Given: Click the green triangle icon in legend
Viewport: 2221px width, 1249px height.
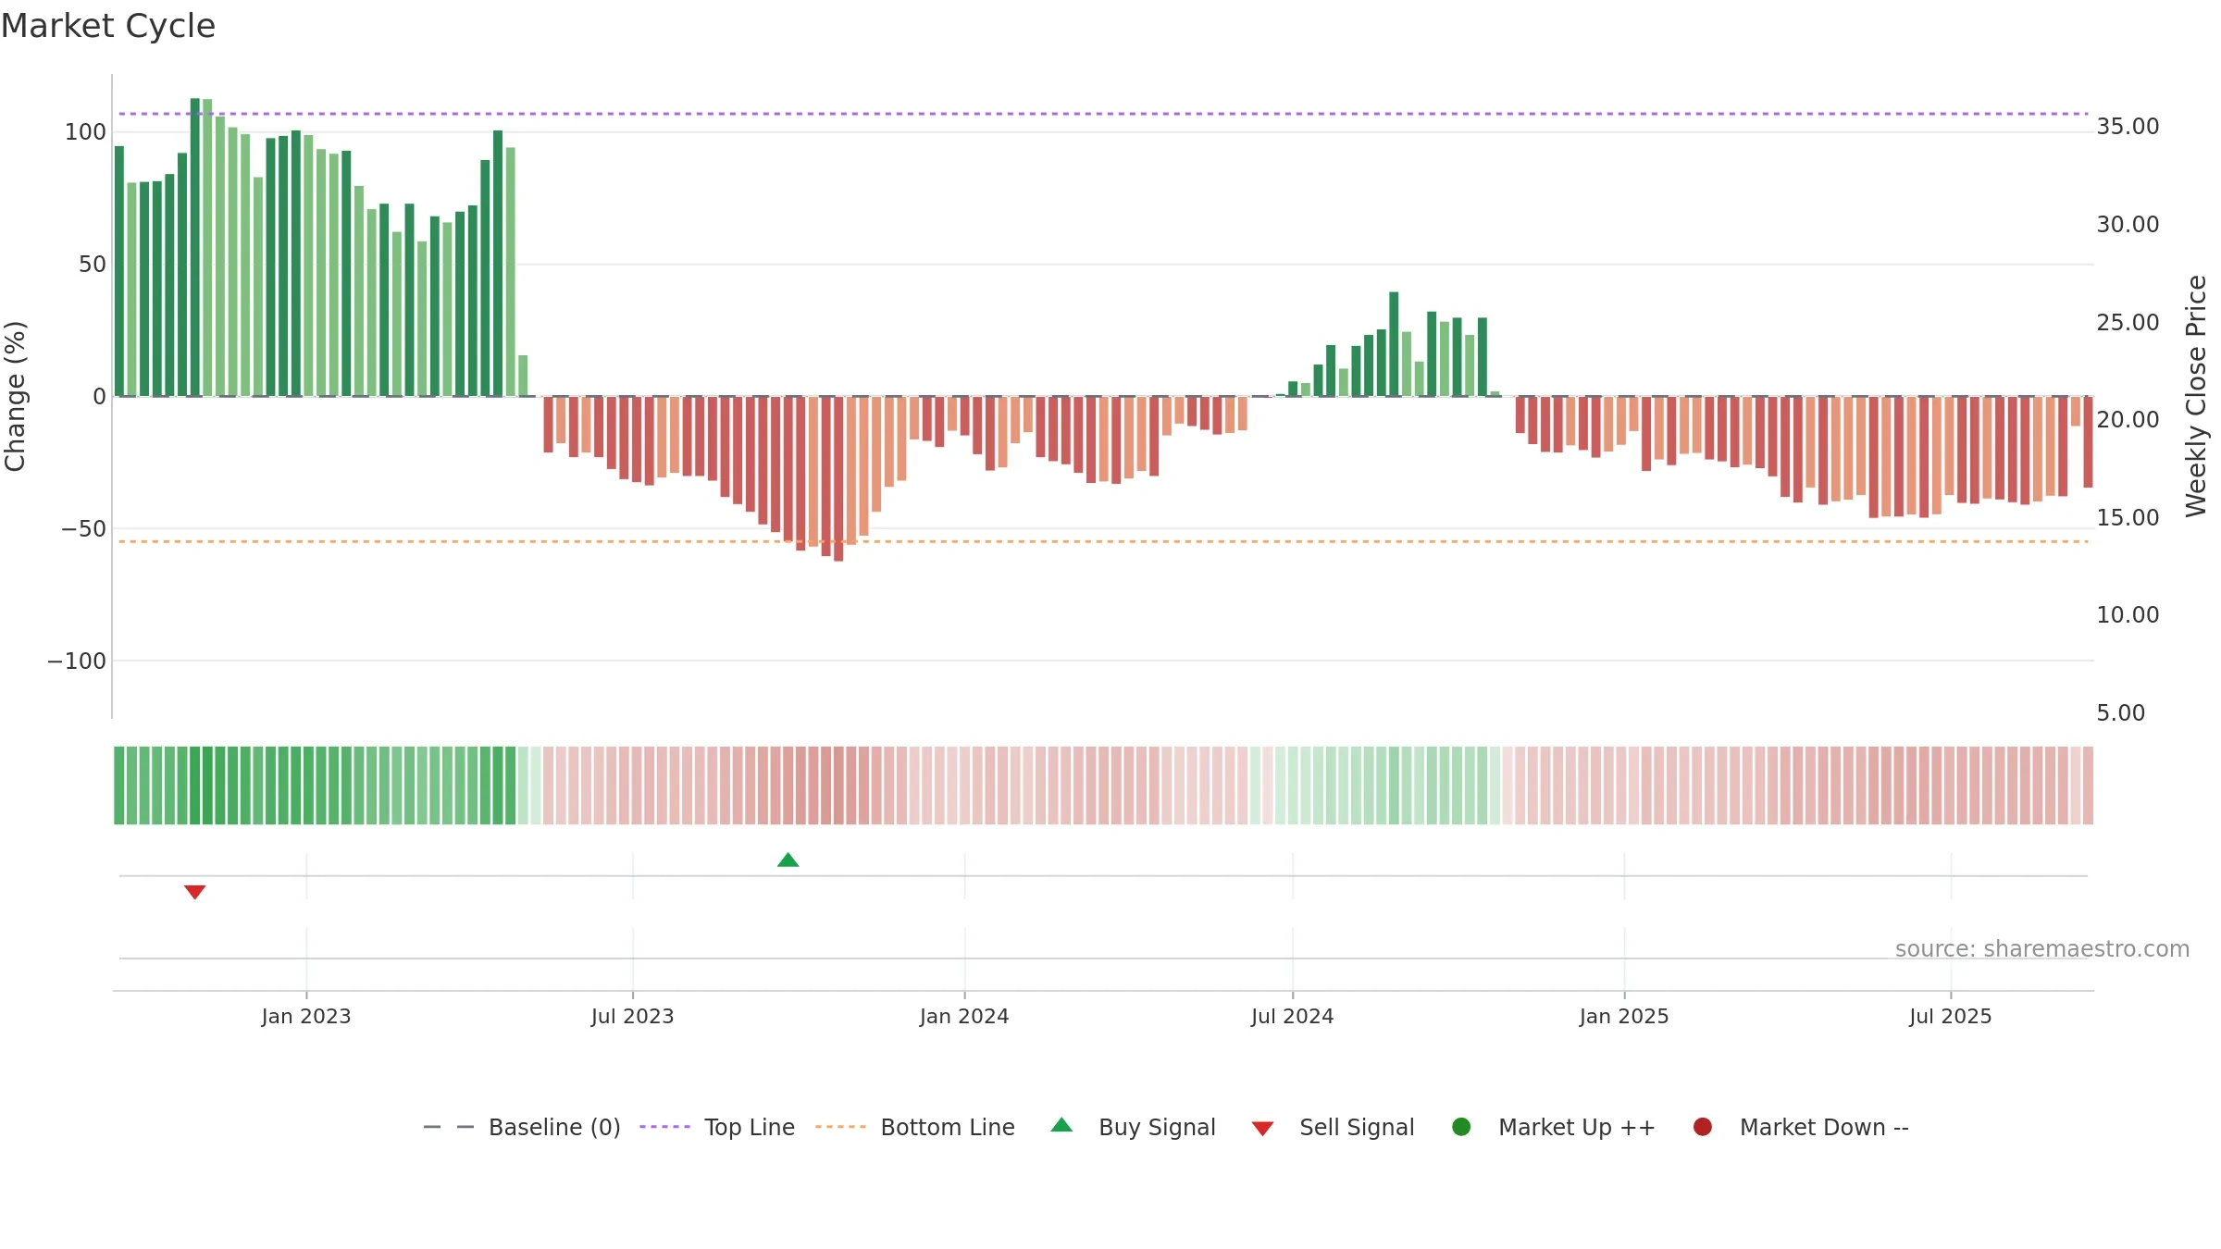Looking at the screenshot, I should tap(1061, 1125).
